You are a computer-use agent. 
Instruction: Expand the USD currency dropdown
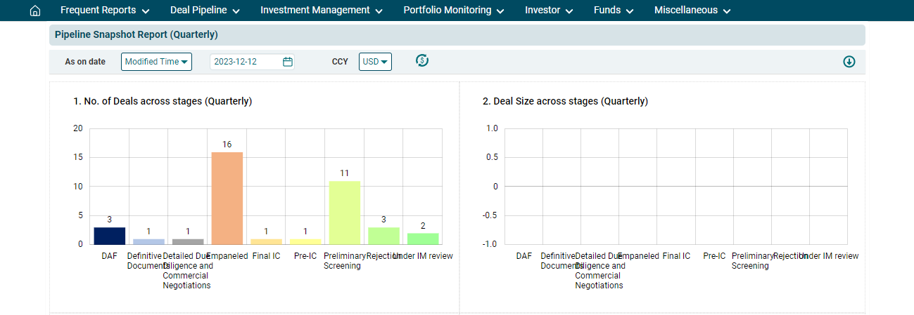coord(375,62)
